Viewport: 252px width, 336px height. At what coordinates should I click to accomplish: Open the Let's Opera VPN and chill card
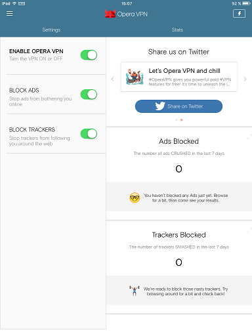pos(179,77)
